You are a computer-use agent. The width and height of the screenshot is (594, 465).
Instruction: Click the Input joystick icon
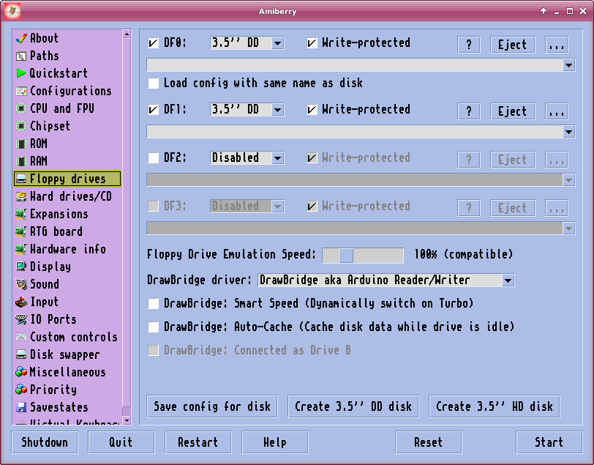coord(21,302)
